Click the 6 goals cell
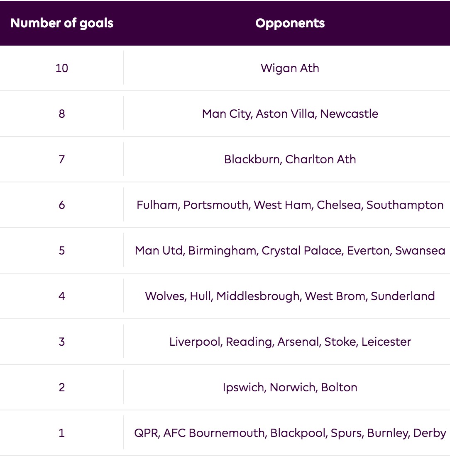The image size is (450, 456). (62, 205)
